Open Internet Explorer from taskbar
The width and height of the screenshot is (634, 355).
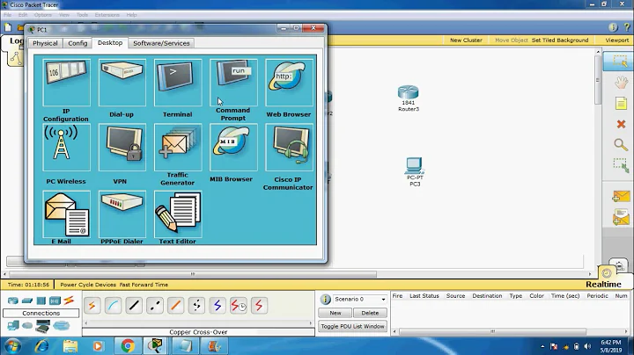(x=41, y=346)
